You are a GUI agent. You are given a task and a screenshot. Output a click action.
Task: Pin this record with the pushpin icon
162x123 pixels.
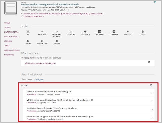pos(155,2)
